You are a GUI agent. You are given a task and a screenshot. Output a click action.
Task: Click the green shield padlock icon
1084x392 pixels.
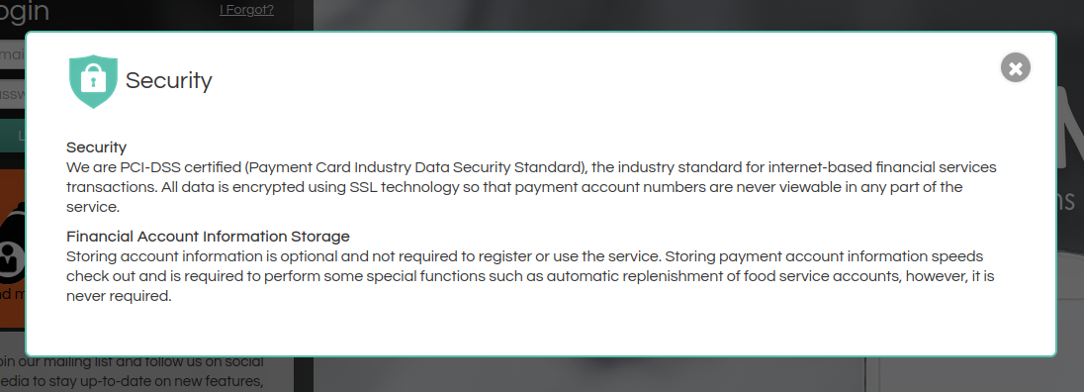click(93, 81)
